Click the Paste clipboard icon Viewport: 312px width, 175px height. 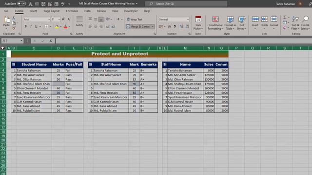6,19
